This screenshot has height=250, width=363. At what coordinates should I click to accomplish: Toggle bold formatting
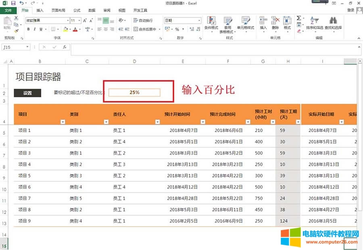pos(28,29)
